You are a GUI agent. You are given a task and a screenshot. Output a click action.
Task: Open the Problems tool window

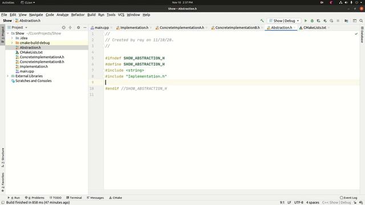(35, 198)
